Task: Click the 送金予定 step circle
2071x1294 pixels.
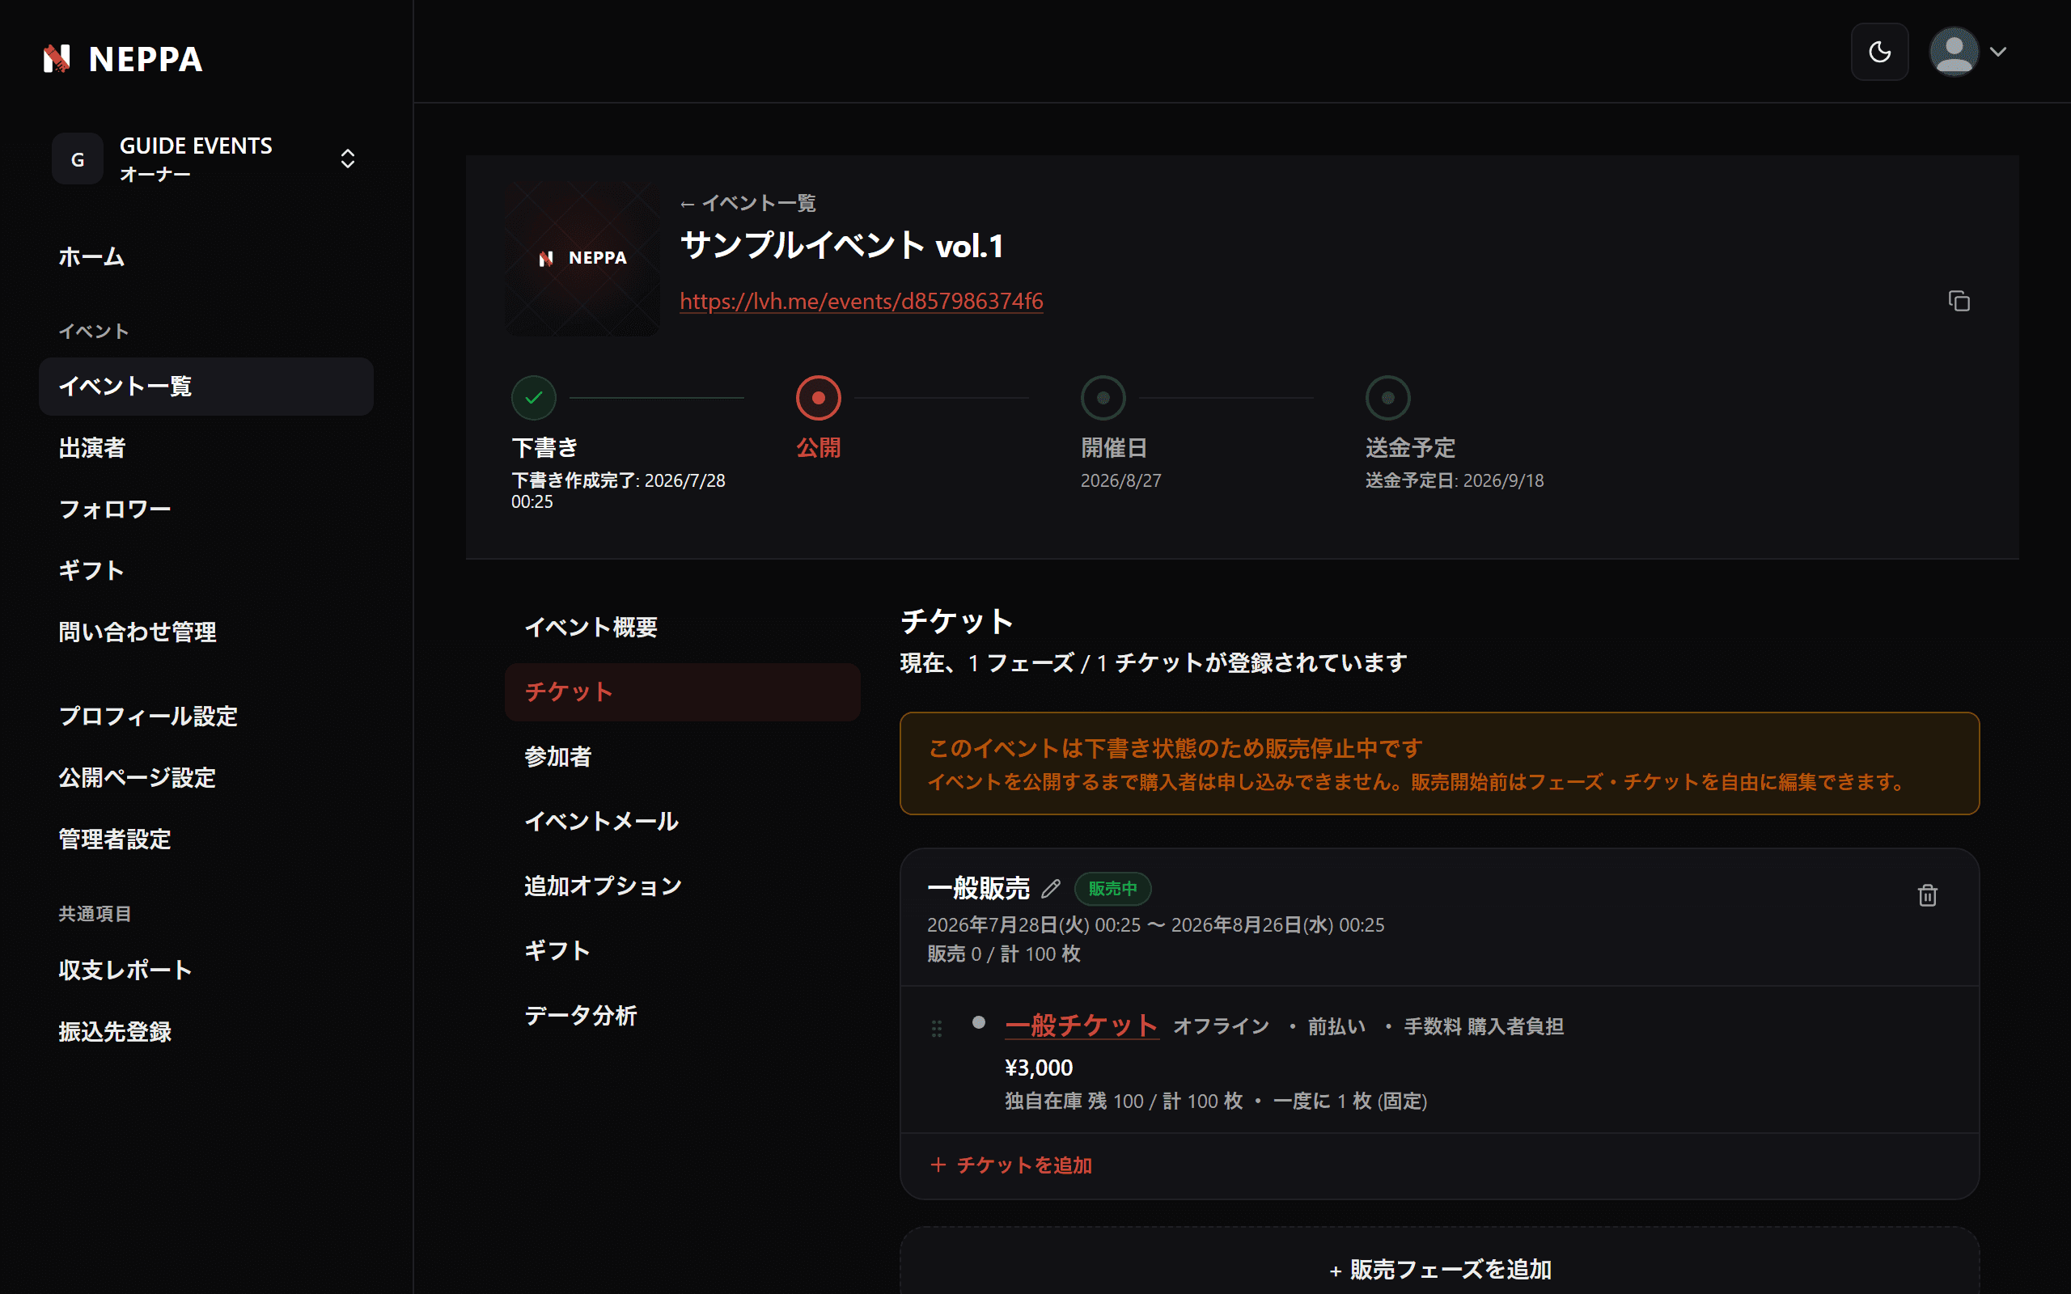Action: pos(1388,398)
